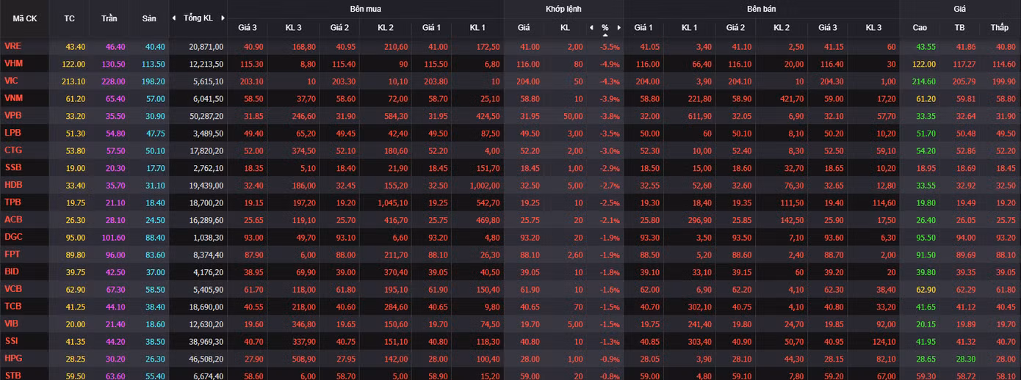Click the Cao column header
The height and width of the screenshot is (380, 1021).
pos(920,28)
